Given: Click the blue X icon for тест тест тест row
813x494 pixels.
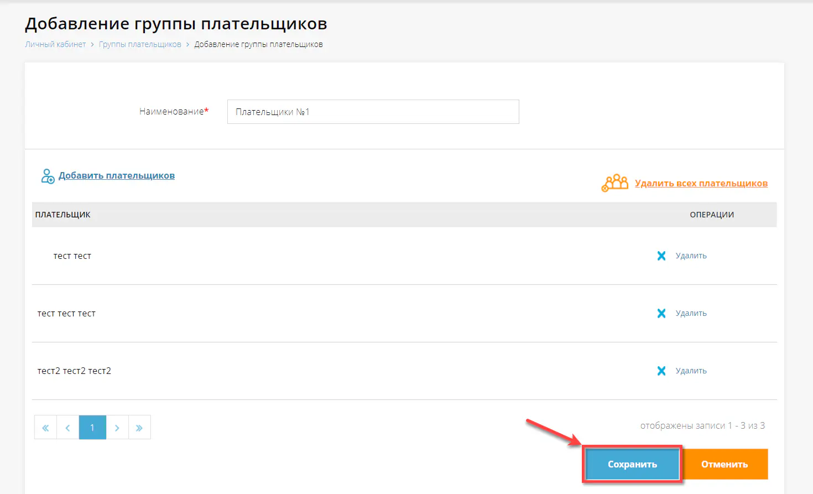Looking at the screenshot, I should (661, 313).
